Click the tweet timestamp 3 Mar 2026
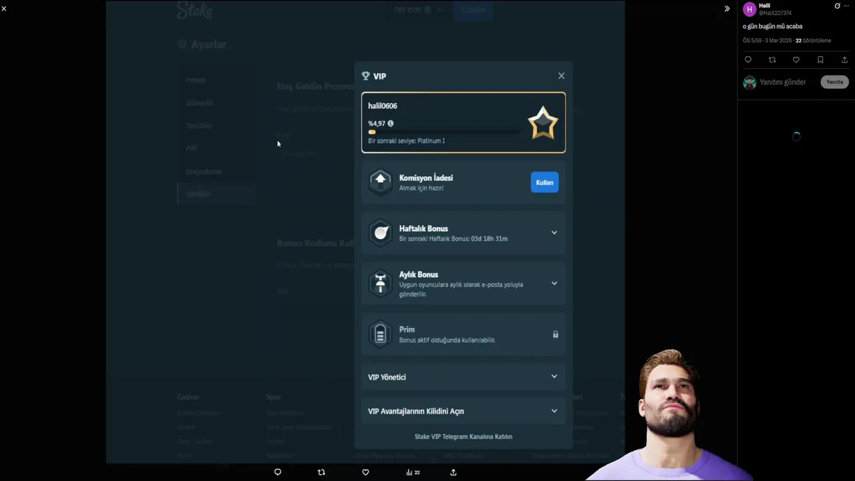855x481 pixels. point(767,41)
